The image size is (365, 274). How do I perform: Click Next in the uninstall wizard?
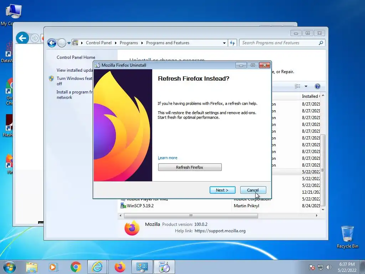[x=222, y=190]
